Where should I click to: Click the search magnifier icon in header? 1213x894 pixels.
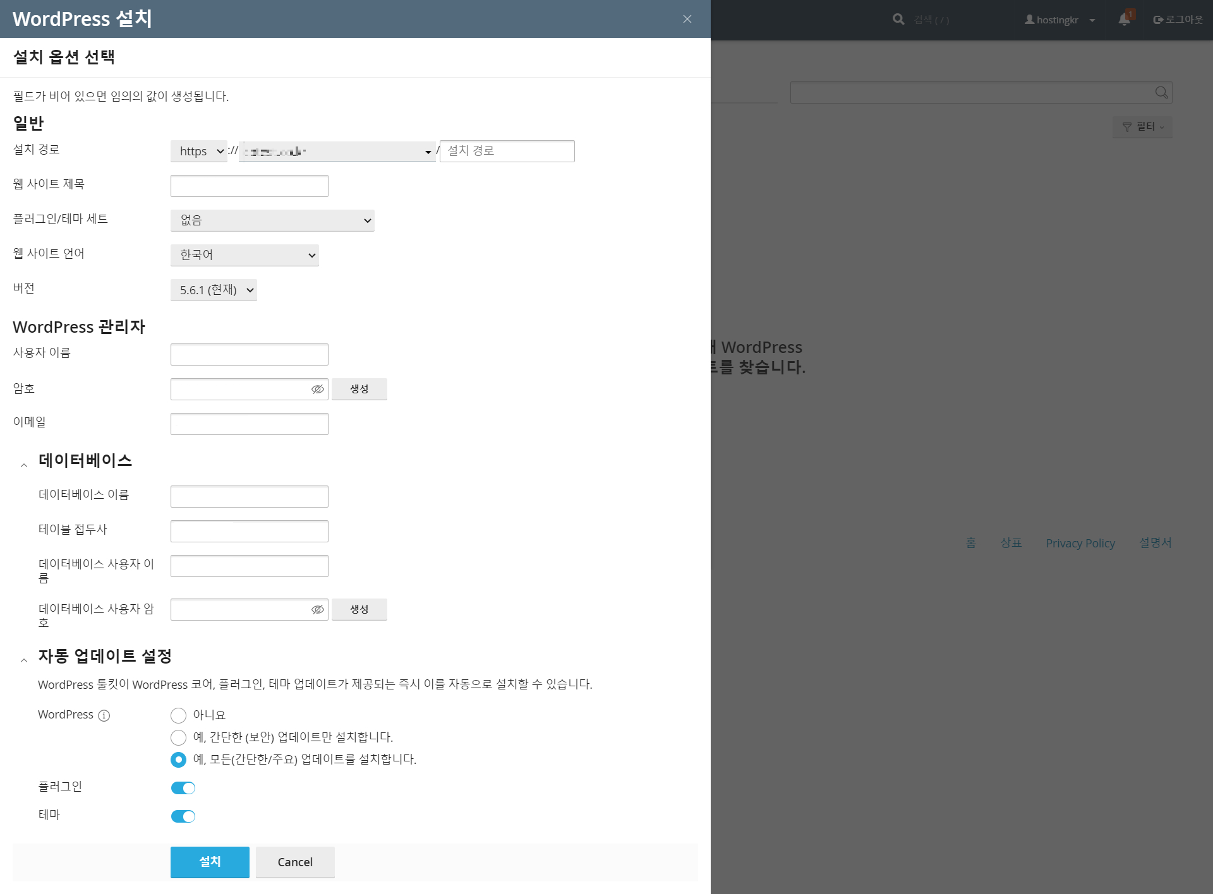tap(898, 20)
